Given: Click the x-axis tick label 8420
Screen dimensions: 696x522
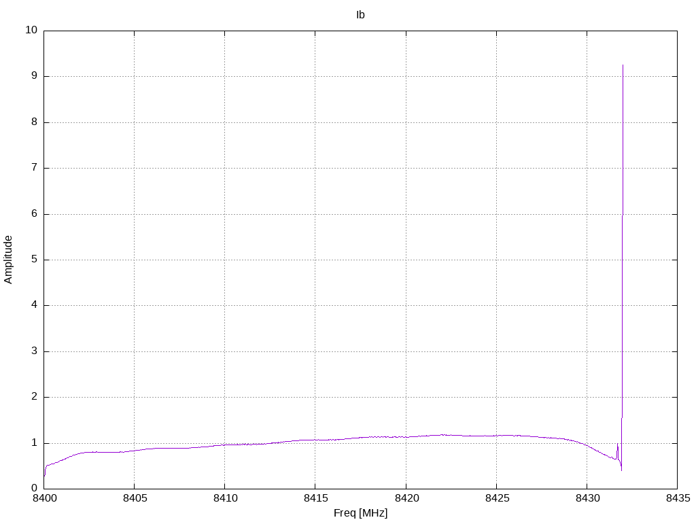Looking at the screenshot, I should (406, 498).
